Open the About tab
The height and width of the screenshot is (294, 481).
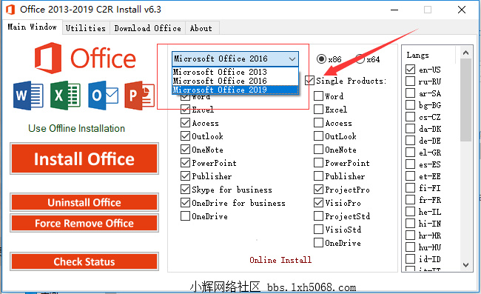(201, 28)
